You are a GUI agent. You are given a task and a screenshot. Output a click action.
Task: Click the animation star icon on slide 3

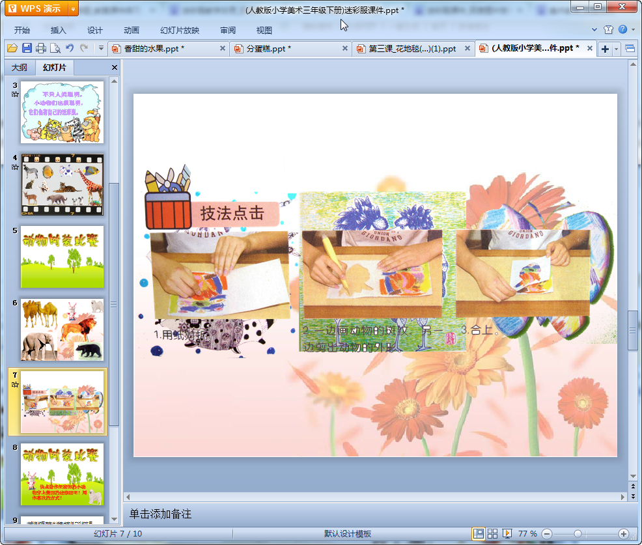click(15, 94)
